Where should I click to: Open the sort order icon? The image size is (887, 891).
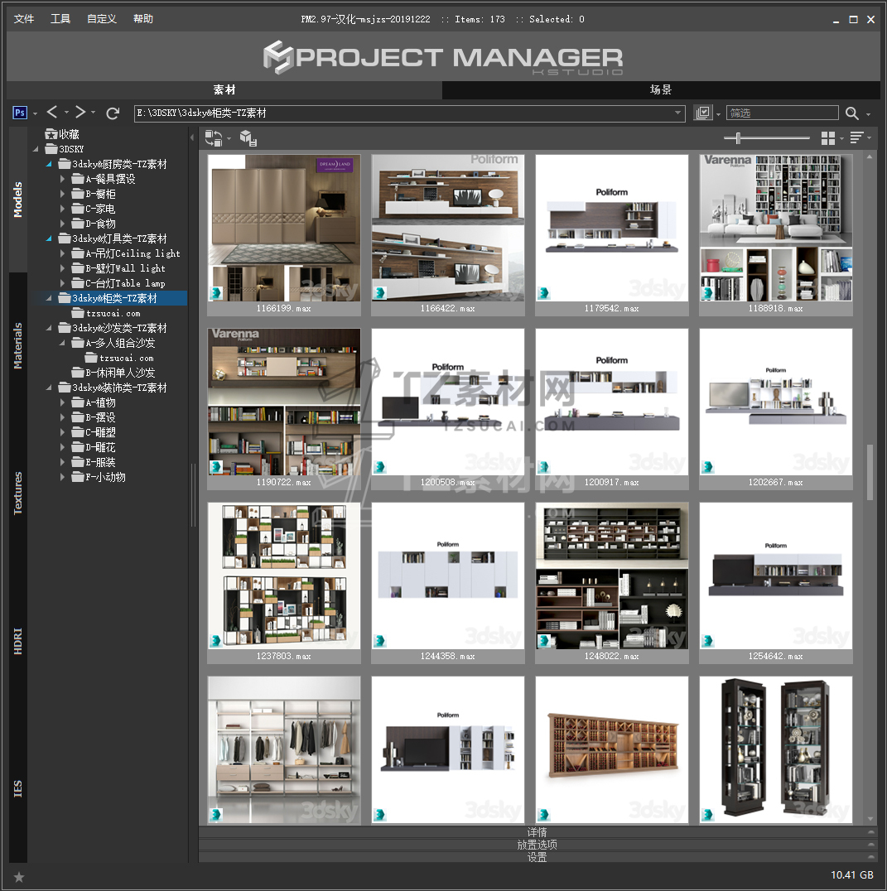pos(856,138)
